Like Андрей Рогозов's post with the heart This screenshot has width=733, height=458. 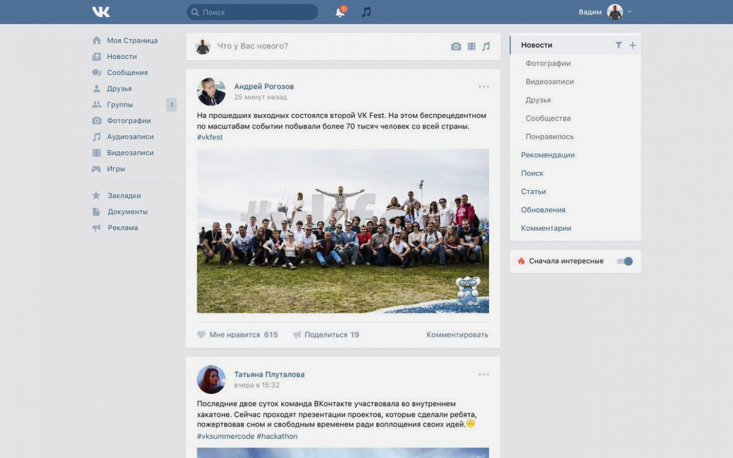click(201, 335)
